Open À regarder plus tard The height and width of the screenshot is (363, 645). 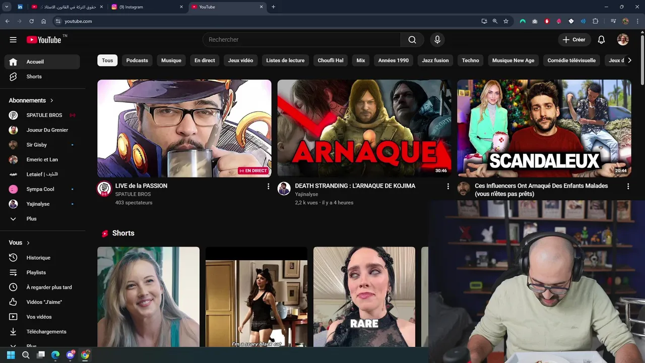pyautogui.click(x=42, y=287)
